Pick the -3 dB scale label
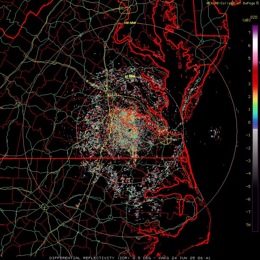 (x=248, y=161)
